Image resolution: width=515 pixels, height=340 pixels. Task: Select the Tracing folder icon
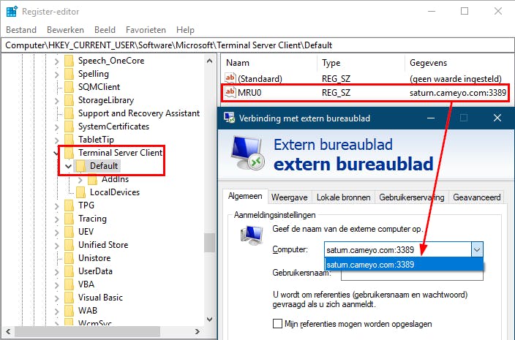(69, 219)
